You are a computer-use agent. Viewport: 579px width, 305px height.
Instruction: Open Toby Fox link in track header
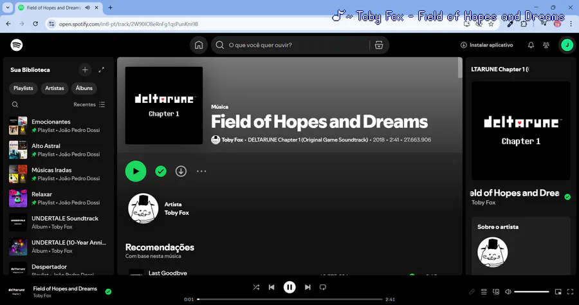click(x=232, y=140)
